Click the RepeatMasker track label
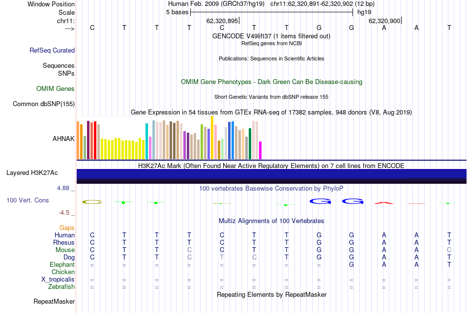The width and height of the screenshot is (467, 313). (54, 301)
